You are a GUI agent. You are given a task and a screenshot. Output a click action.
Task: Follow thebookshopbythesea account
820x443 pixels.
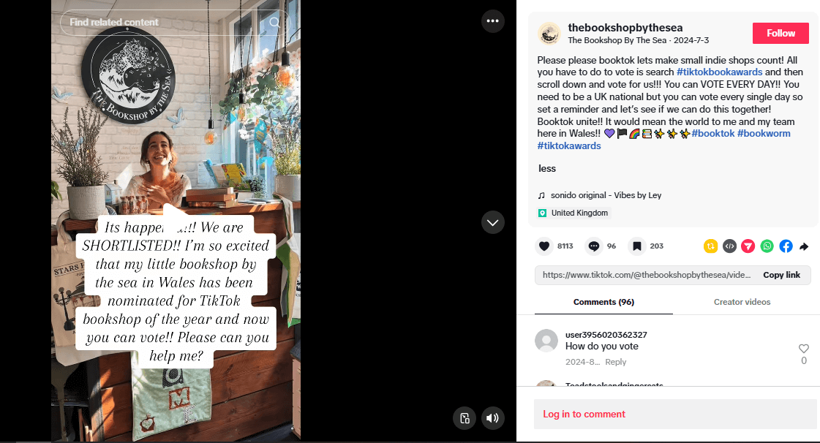(780, 33)
